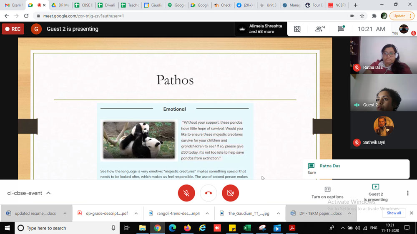The width and height of the screenshot is (417, 234).
Task: Expand options for updated resume docx
Action: tap(65, 213)
